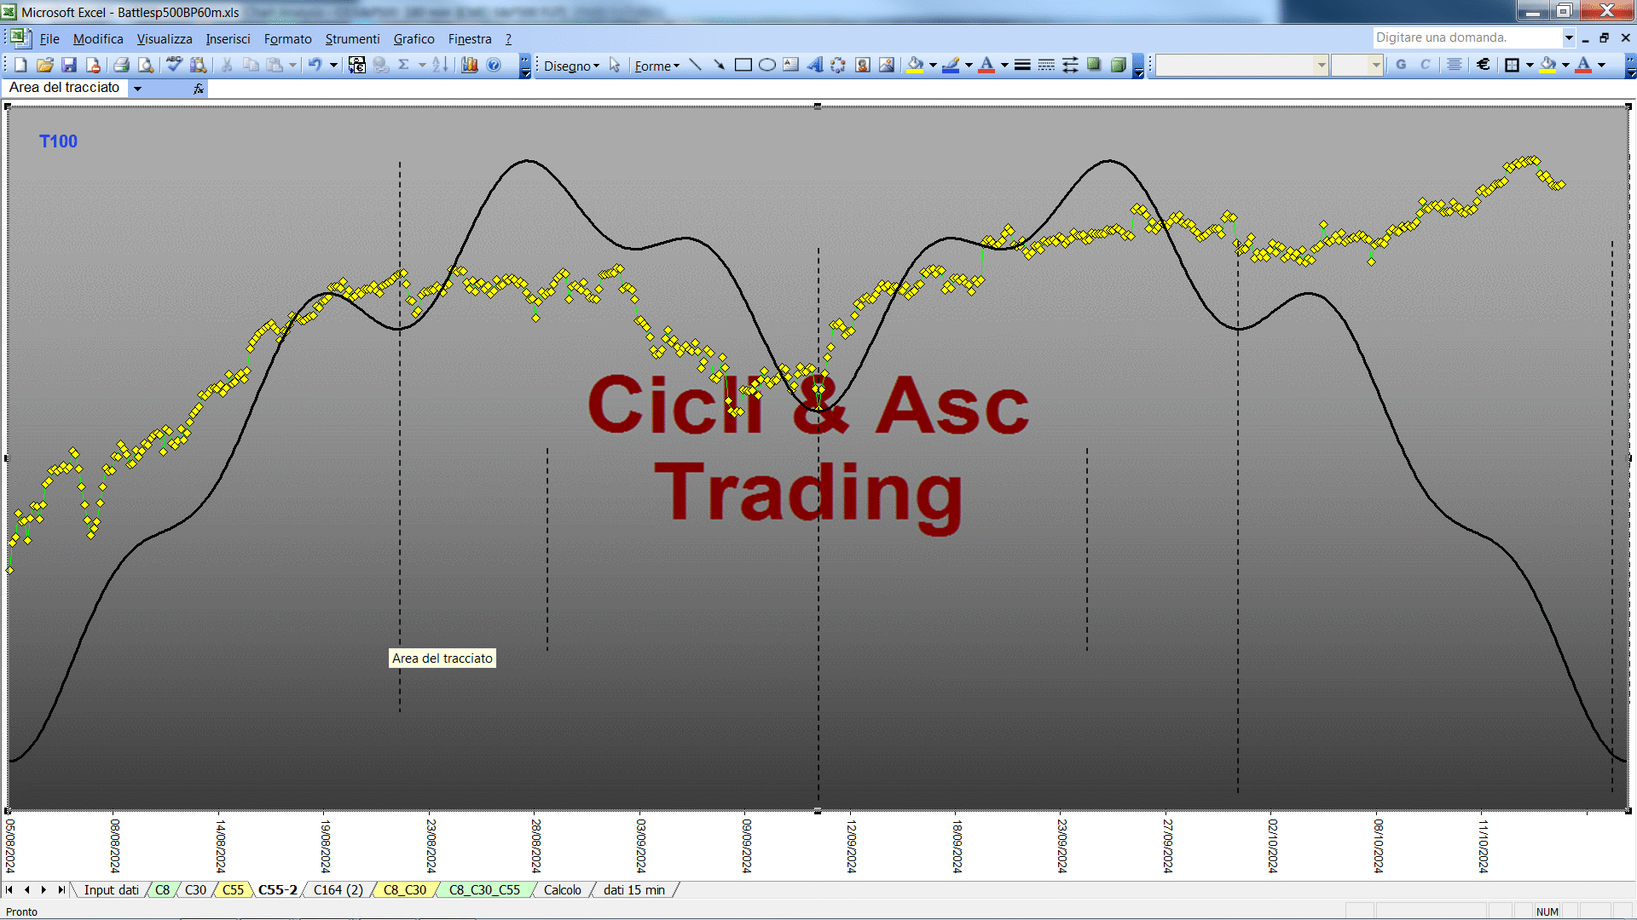
Task: Select the Oval drawing tool
Action: click(x=767, y=66)
